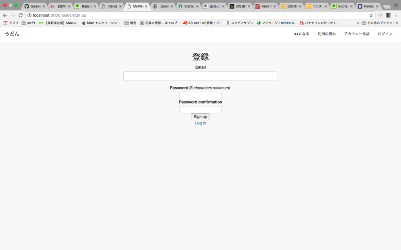
Task: Open その他のブックマーク folder
Action: pos(380,23)
